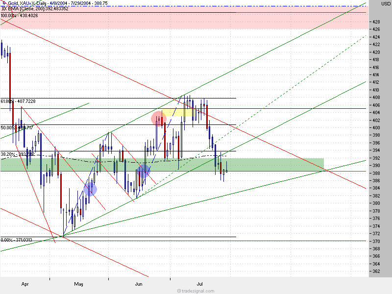The image size is (392, 294).
Task: Click the blue circle marker in early June
Action: (144, 171)
